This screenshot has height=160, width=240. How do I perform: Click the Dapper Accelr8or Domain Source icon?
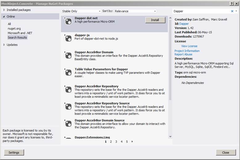68,124
